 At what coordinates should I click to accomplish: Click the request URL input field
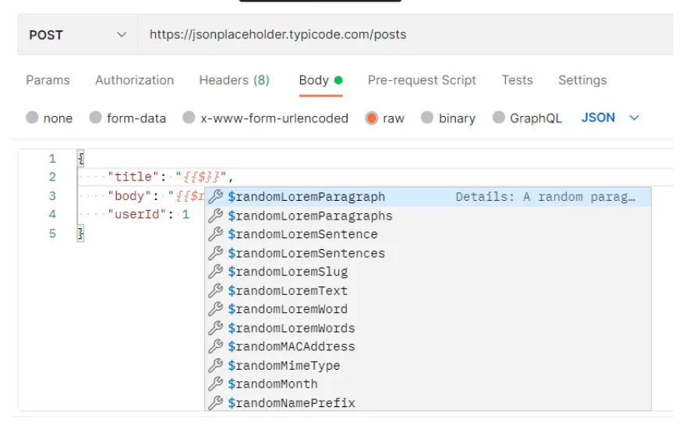406,35
